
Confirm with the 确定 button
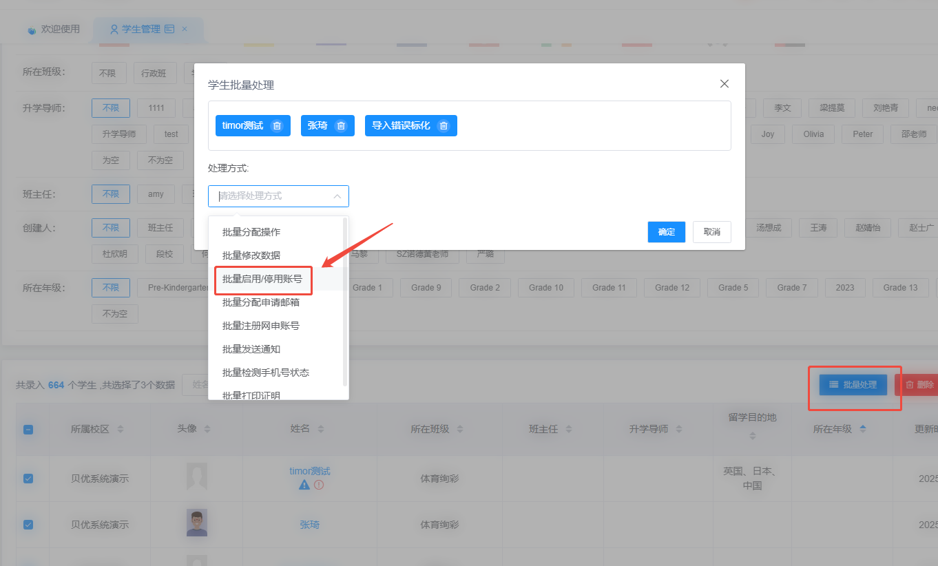tap(666, 232)
